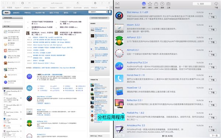Go to next page with 下一页 button
The image size is (221, 138).
(x=215, y=135)
